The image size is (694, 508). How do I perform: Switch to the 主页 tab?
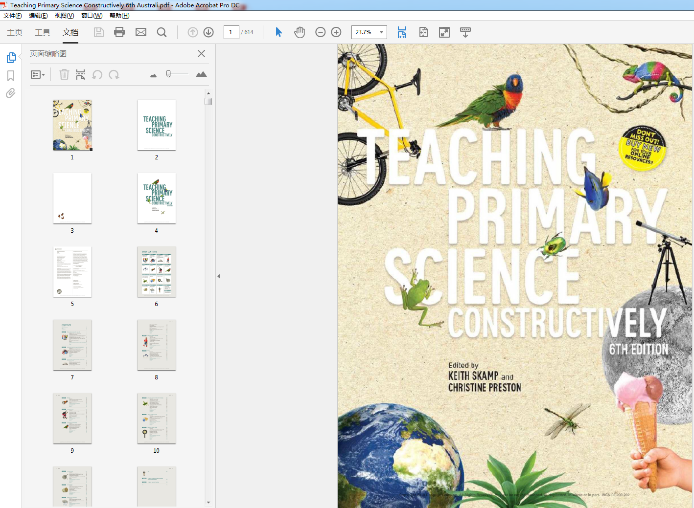(x=15, y=32)
